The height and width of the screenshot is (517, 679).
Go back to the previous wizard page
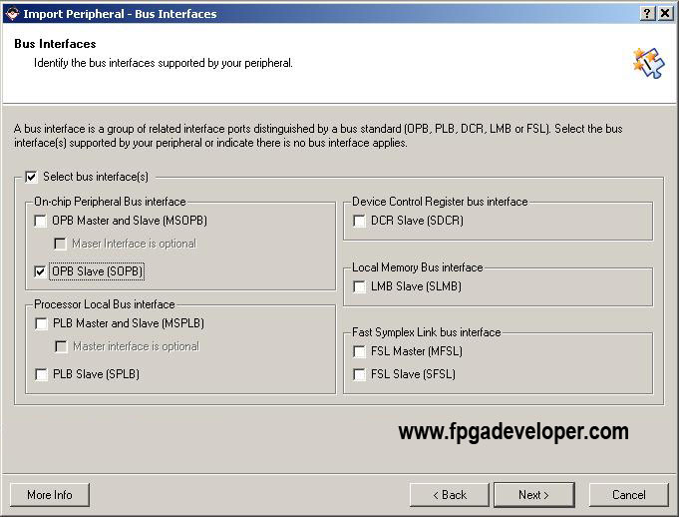pyautogui.click(x=449, y=495)
